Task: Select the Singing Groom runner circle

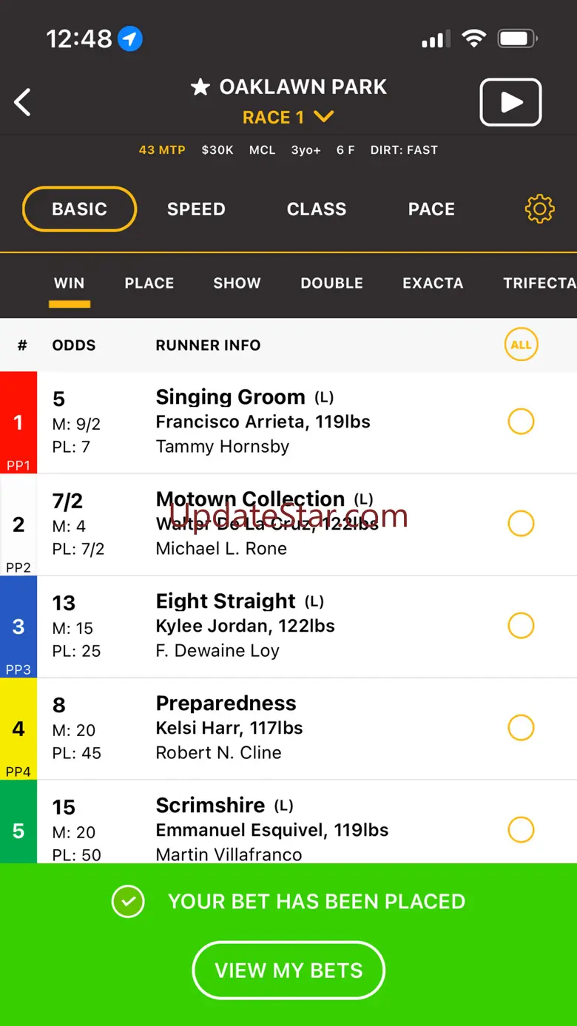Action: [x=521, y=422]
